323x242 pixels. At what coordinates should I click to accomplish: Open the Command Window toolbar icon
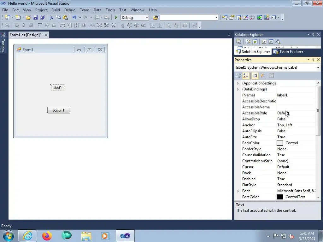pyautogui.click(x=273, y=18)
